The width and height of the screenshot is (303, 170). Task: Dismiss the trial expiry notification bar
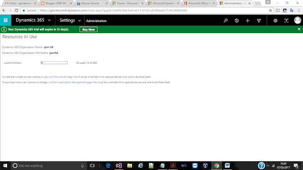pyautogui.click(x=299, y=29)
